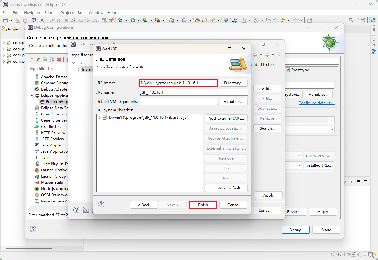Click the Restore Default button

pyautogui.click(x=226, y=188)
